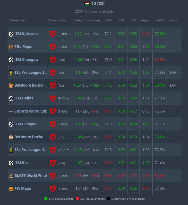
Task: Open the IEM Chengdu tournament link
Action: click(26, 60)
